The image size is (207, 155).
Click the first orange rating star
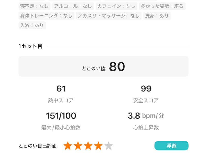pyautogui.click(x=68, y=146)
